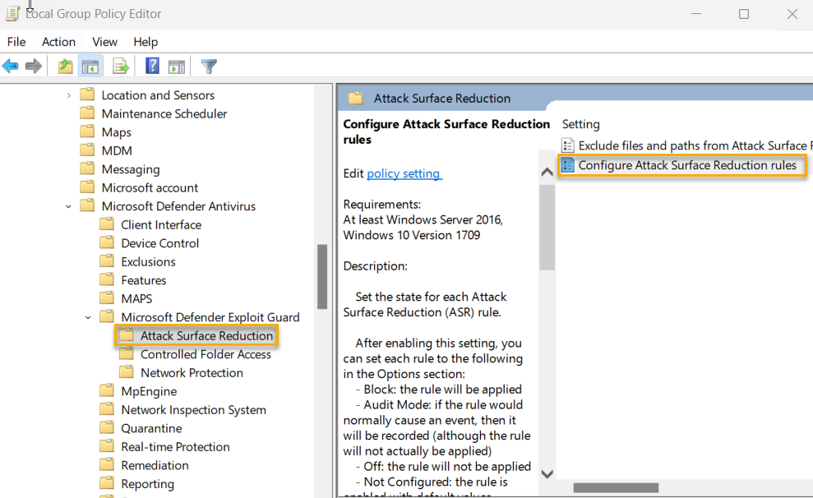Open the Filter options icon
The width and height of the screenshot is (813, 498).
point(208,66)
